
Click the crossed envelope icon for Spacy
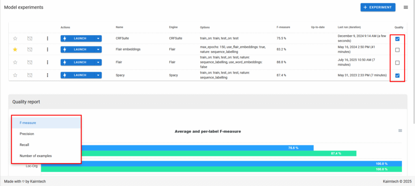(30, 75)
